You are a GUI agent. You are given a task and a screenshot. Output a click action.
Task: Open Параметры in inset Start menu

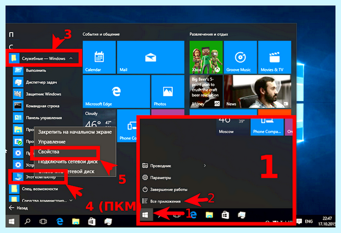(x=160, y=177)
